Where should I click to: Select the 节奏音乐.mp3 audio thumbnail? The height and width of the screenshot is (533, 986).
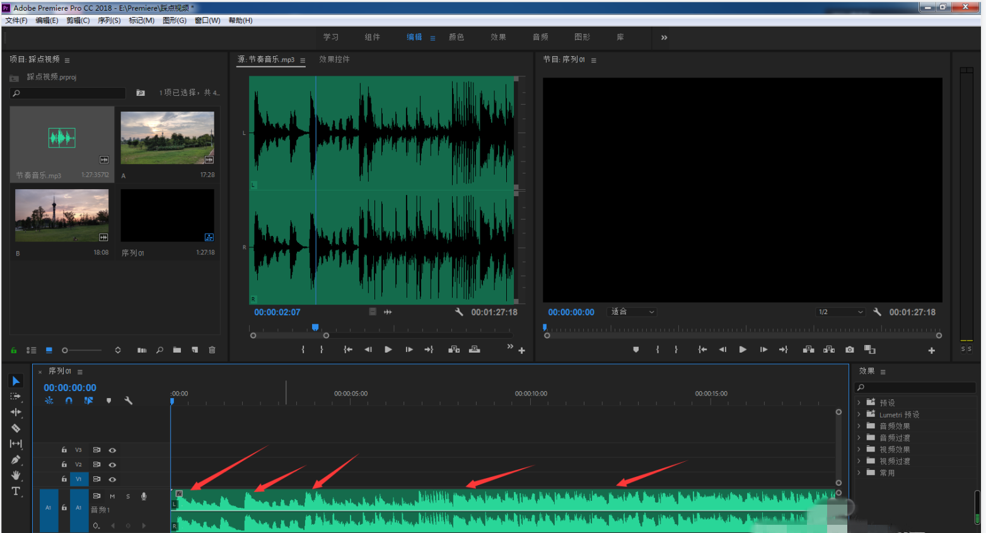(62, 138)
